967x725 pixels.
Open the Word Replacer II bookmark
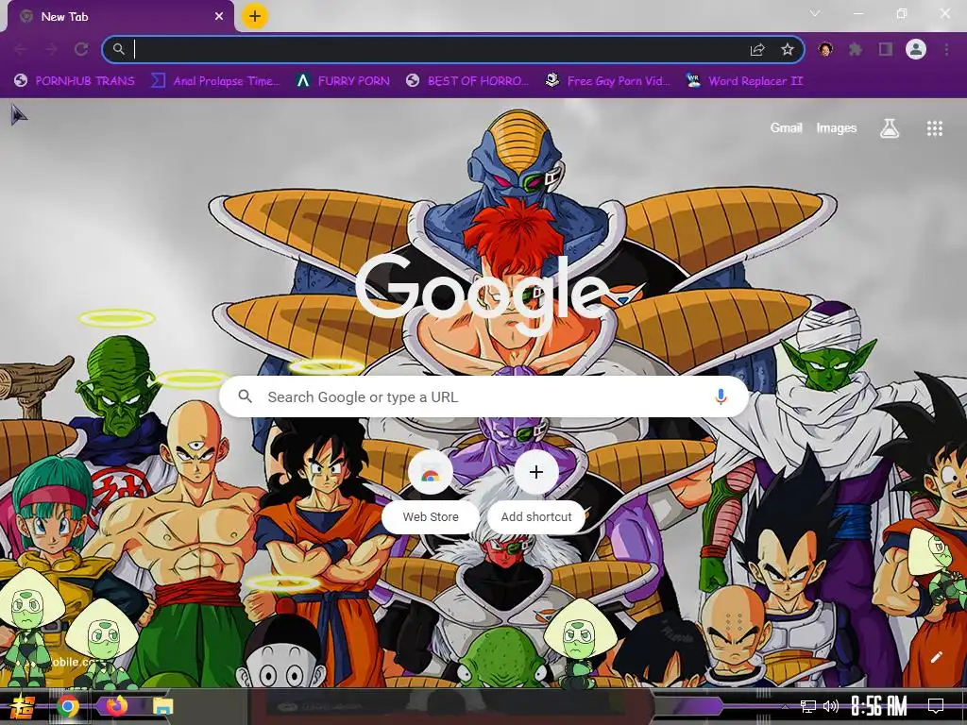coord(744,81)
